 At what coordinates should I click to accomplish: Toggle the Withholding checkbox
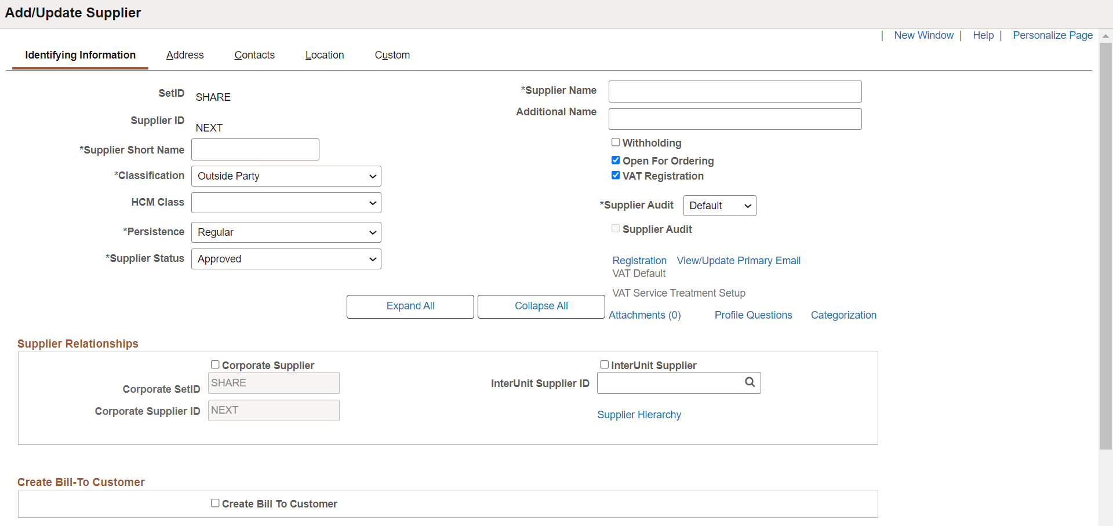point(616,142)
